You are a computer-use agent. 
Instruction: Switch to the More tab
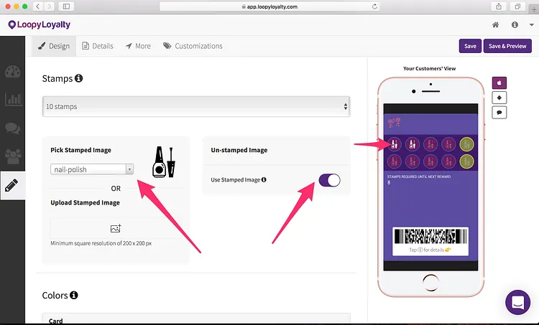point(138,46)
